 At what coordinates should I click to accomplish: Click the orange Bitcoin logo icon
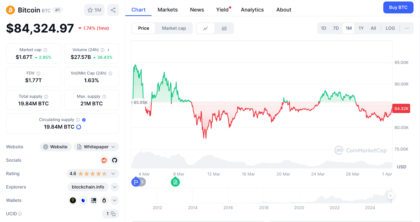[x=10, y=10]
